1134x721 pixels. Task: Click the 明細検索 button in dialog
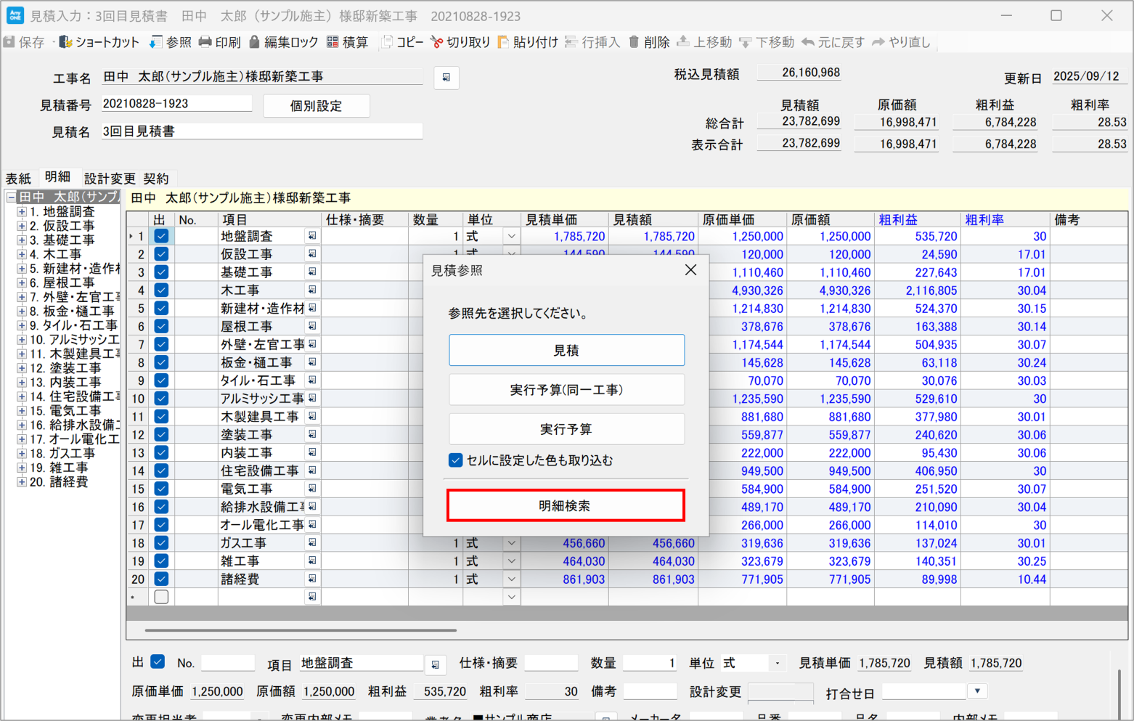pos(566,506)
